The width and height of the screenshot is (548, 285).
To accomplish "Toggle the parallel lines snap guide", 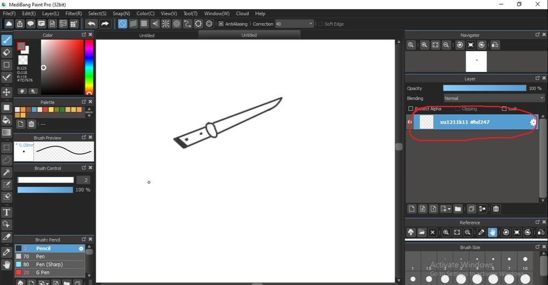I will 133,23.
